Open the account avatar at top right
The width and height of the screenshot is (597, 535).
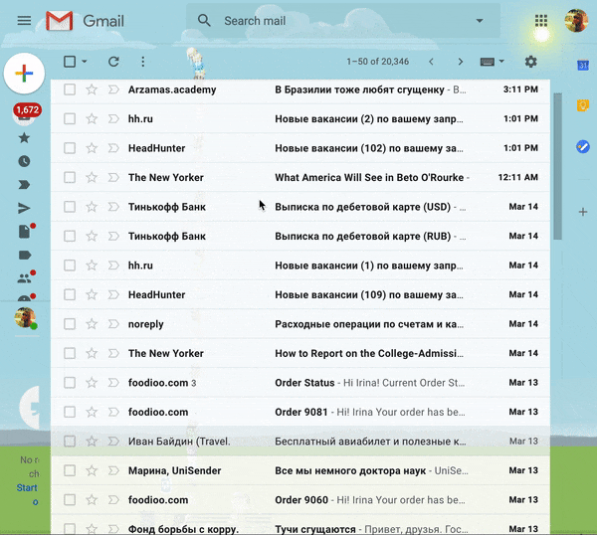pos(576,21)
